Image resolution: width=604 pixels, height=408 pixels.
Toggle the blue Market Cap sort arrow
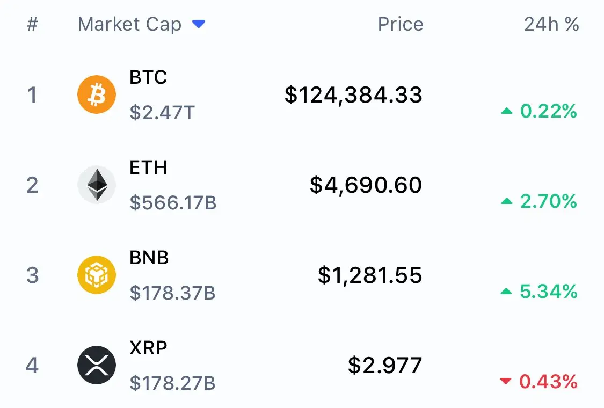pyautogui.click(x=199, y=24)
